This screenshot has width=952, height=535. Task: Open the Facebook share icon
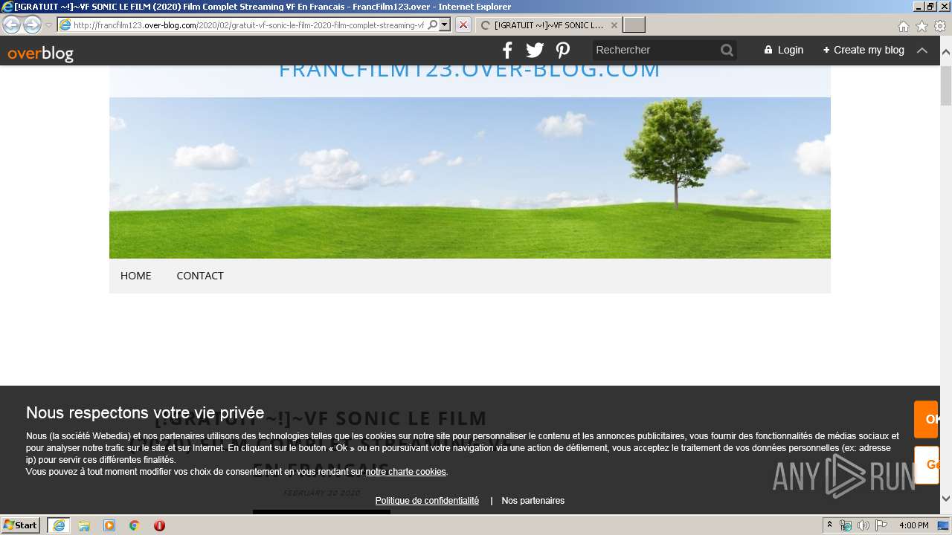(x=507, y=50)
